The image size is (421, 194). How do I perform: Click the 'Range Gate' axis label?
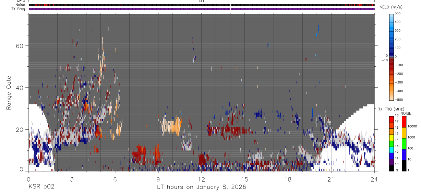pos(9,92)
